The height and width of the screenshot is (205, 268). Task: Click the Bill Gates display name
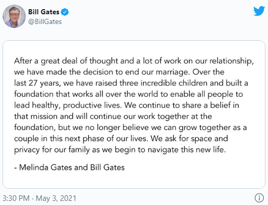44,12
